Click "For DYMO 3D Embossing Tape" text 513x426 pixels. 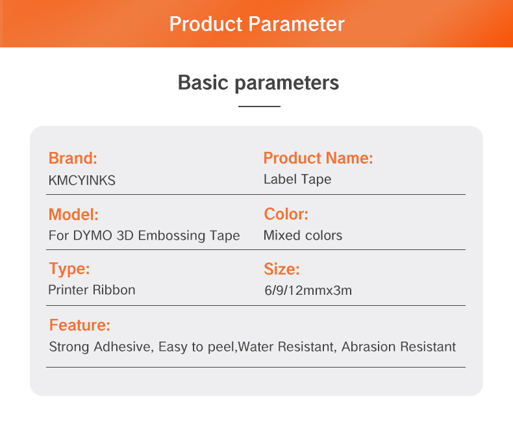point(144,235)
